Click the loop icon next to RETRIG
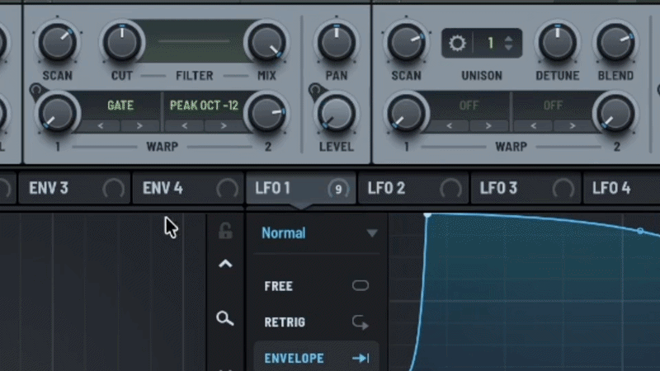The image size is (660, 371). tap(361, 322)
